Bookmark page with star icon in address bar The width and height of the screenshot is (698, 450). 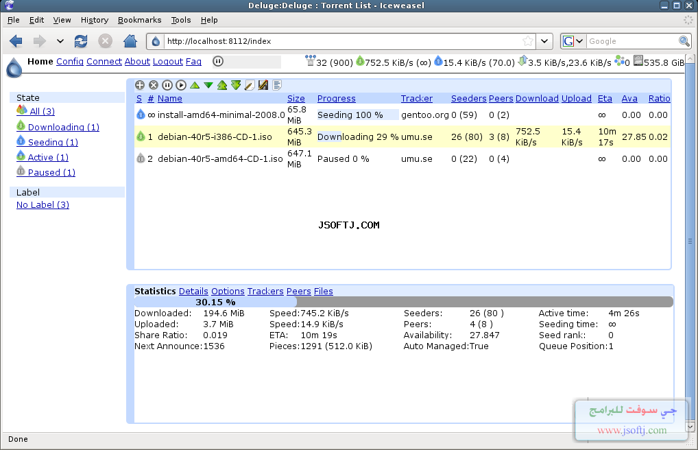click(x=528, y=41)
